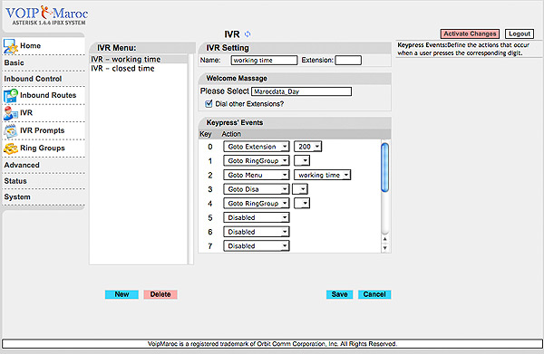The height and width of the screenshot is (354, 544).
Task: Open the Home menu item
Action: click(30, 46)
